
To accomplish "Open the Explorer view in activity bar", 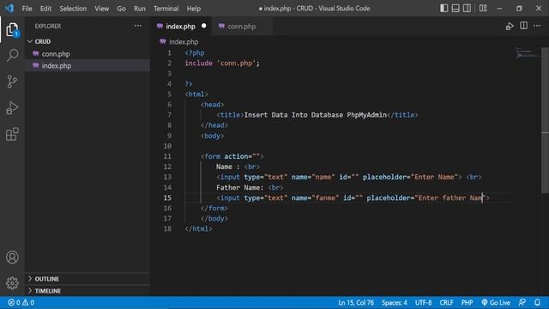I will [x=12, y=30].
